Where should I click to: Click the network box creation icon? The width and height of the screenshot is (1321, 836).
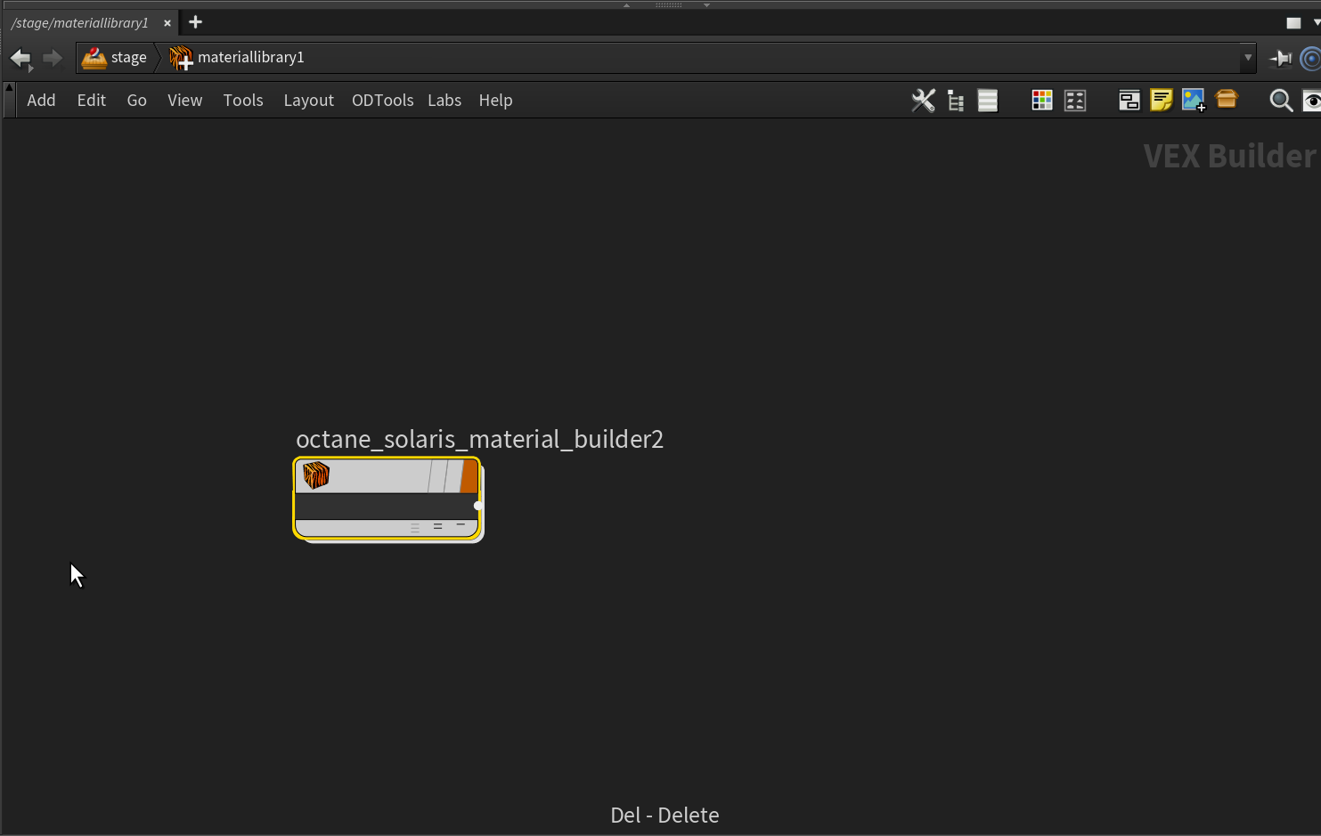click(1129, 101)
